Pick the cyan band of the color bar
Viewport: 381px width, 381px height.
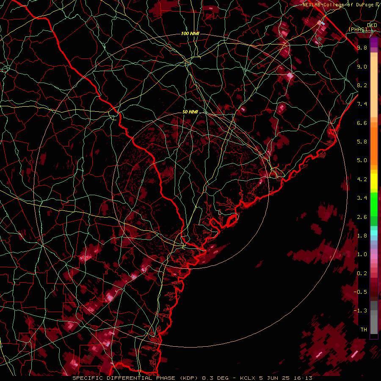coord(374,233)
